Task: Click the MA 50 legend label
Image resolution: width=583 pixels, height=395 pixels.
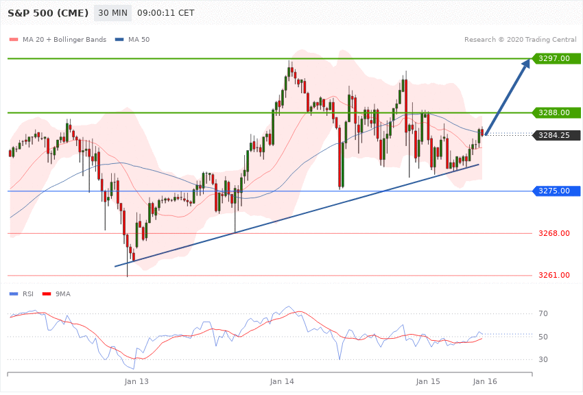Action: pyautogui.click(x=139, y=40)
